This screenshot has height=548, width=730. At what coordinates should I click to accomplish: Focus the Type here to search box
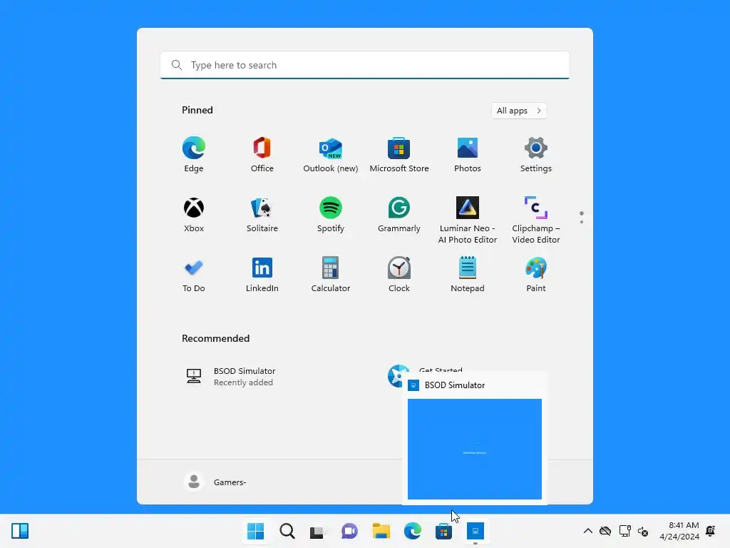365,65
